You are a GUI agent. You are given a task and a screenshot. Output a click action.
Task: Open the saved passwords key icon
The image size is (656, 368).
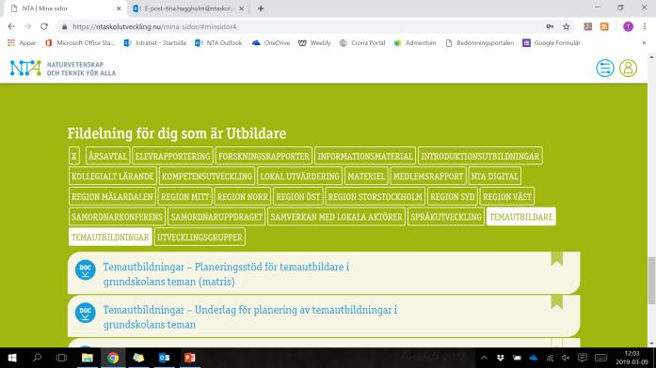[550, 26]
